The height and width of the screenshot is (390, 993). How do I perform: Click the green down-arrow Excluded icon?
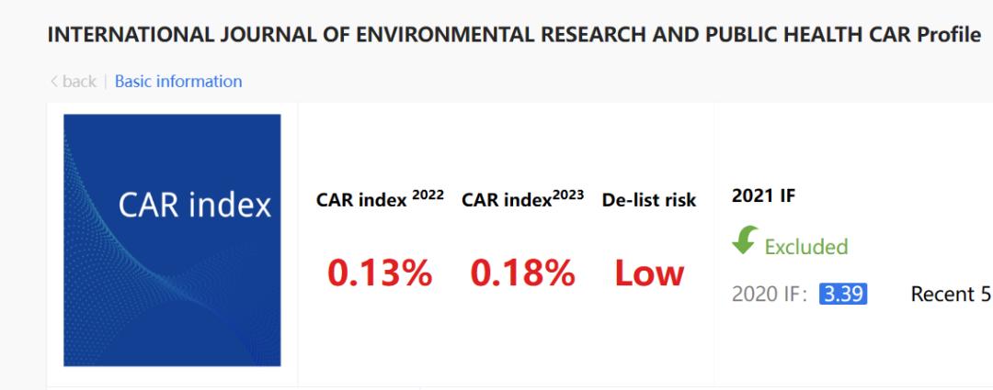[746, 241]
